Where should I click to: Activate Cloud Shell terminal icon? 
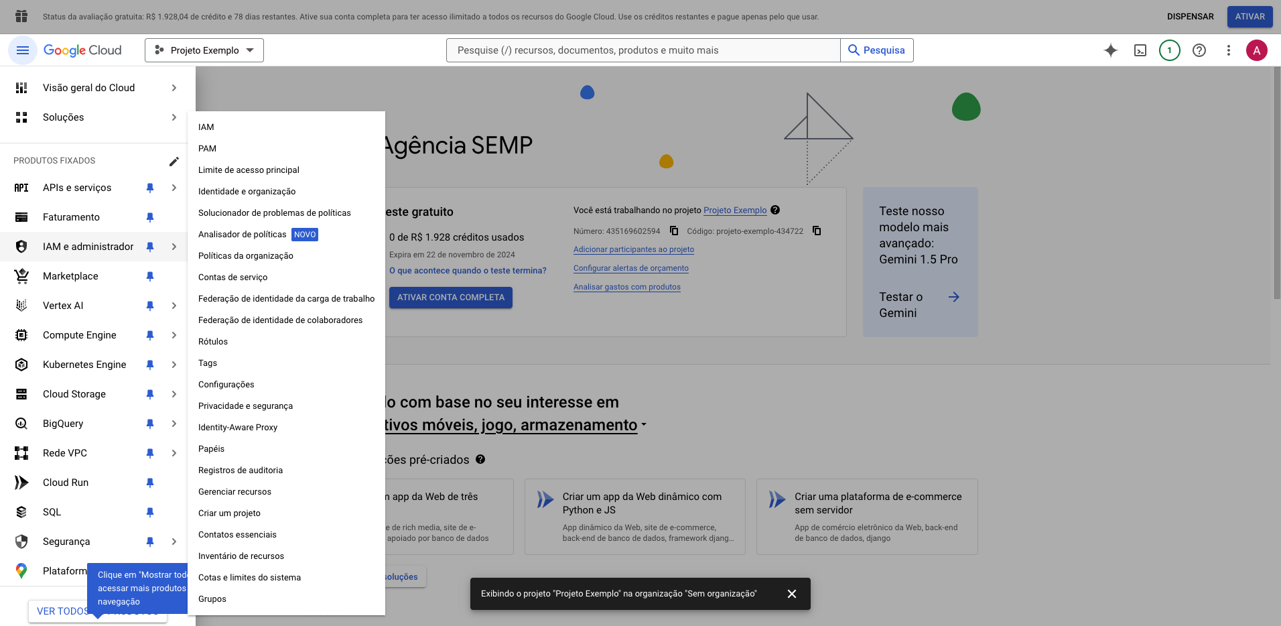1140,50
